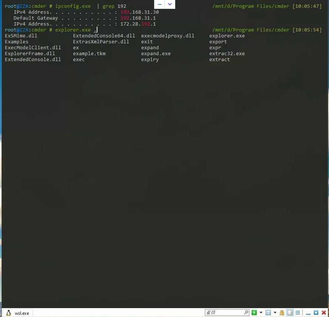Click the 172.28.192.1 address
The width and height of the screenshot is (329, 317).
coord(138,24)
